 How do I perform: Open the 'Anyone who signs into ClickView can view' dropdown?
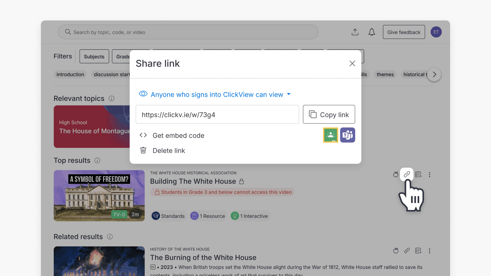click(216, 94)
